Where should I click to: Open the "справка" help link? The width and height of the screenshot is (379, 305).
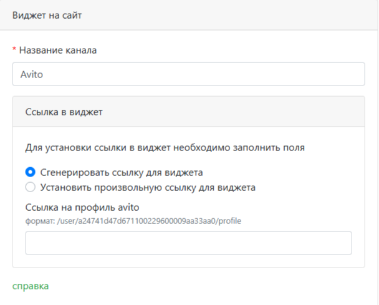click(31, 286)
